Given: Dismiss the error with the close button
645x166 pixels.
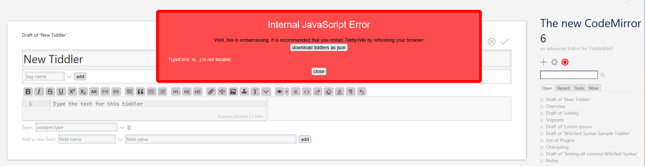Looking at the screenshot, I should [319, 72].
